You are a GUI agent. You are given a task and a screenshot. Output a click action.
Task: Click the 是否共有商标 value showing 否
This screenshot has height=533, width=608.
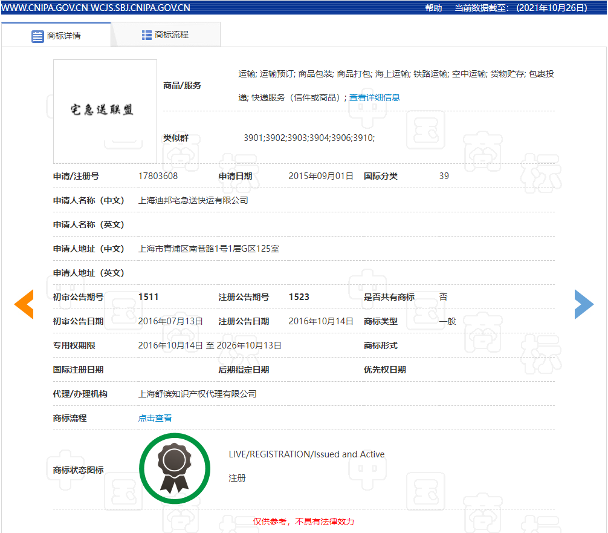pyautogui.click(x=443, y=297)
